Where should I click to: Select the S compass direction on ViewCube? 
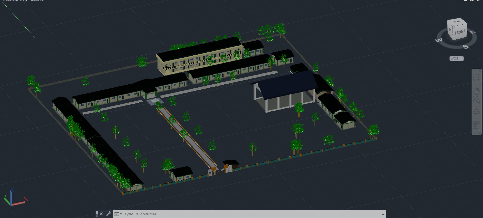pyautogui.click(x=465, y=46)
